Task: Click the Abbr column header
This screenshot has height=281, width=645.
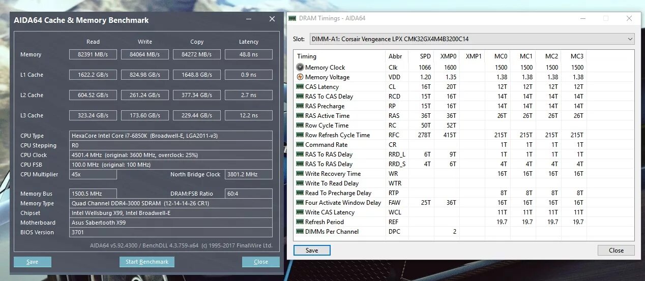Action: [395, 56]
